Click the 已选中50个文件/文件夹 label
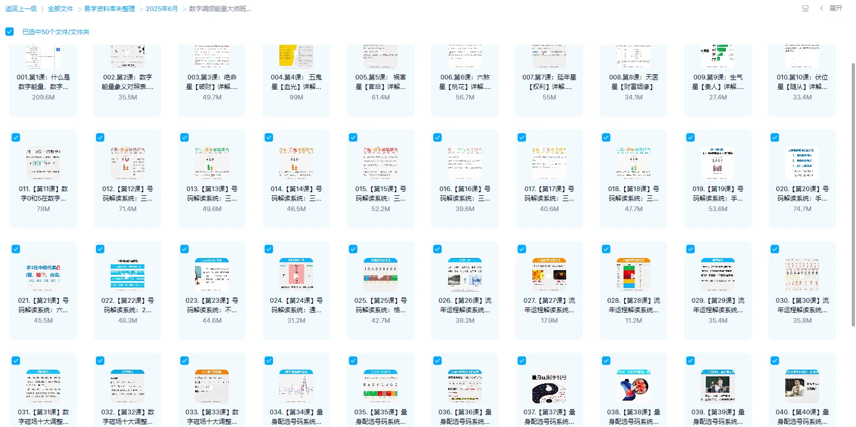 (x=56, y=32)
